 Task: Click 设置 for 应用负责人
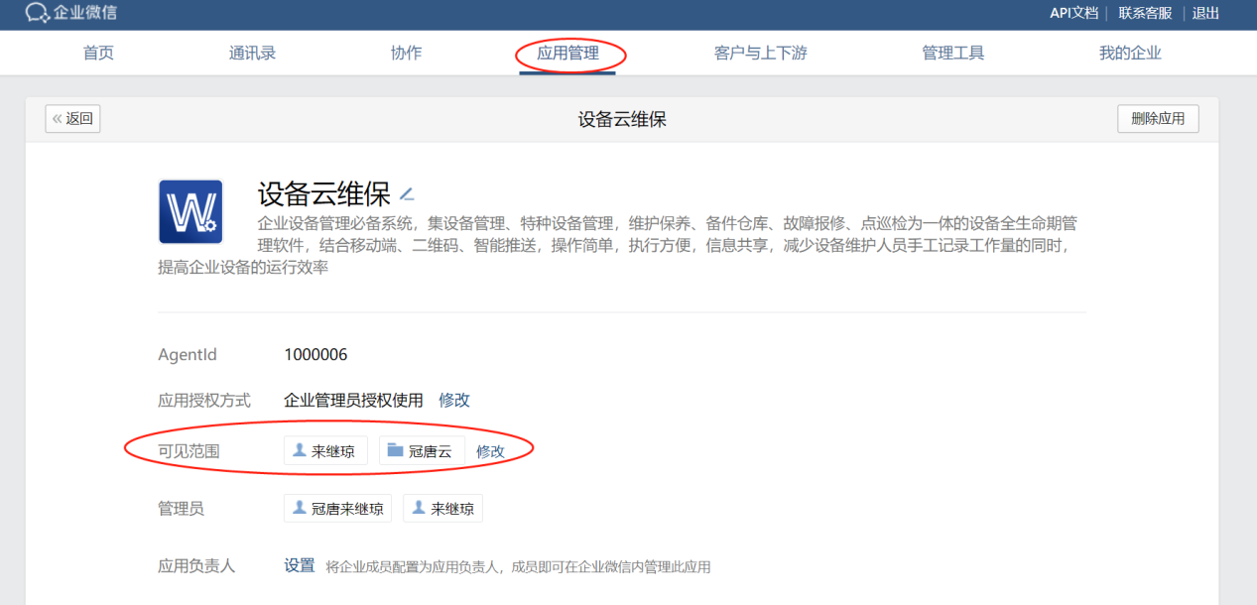click(x=300, y=565)
